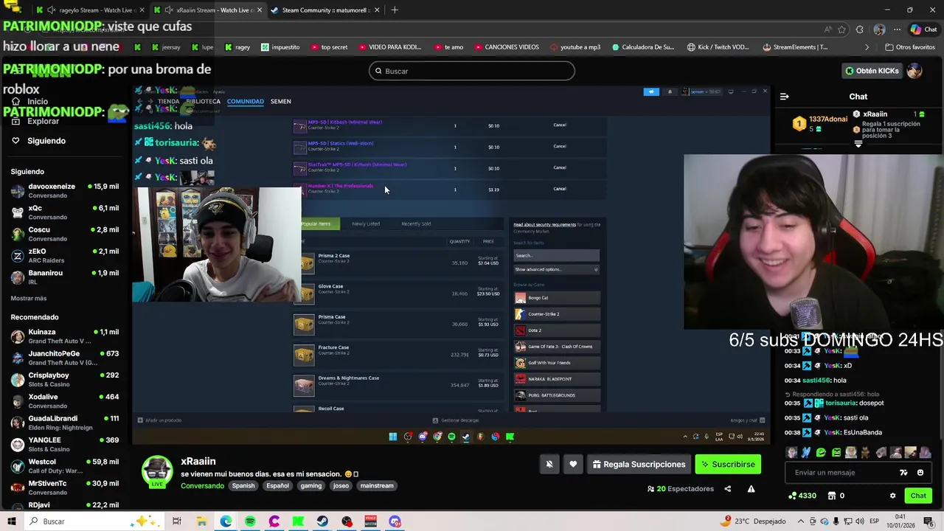Collapse the chat panel with arrow icon

[785, 97]
